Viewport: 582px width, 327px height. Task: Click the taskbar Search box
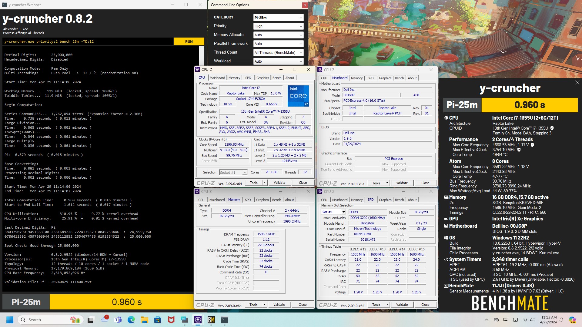(51, 320)
